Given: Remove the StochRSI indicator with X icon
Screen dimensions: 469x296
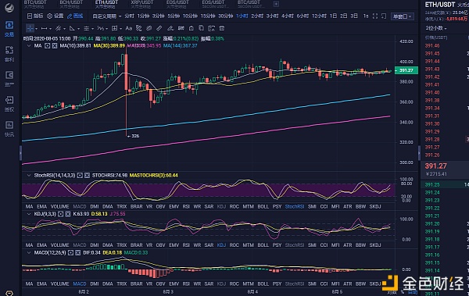Looking at the screenshot, I should point(87,175).
